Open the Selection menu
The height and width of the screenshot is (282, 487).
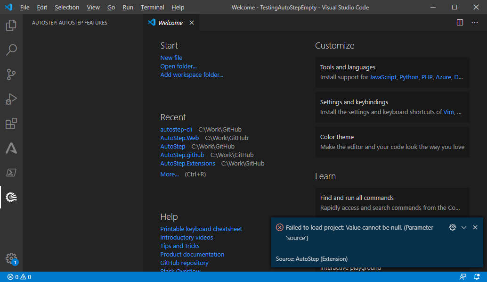[x=67, y=7]
